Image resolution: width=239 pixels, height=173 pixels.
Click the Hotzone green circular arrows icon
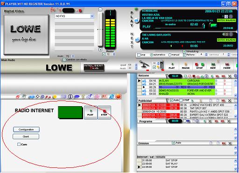point(185,76)
